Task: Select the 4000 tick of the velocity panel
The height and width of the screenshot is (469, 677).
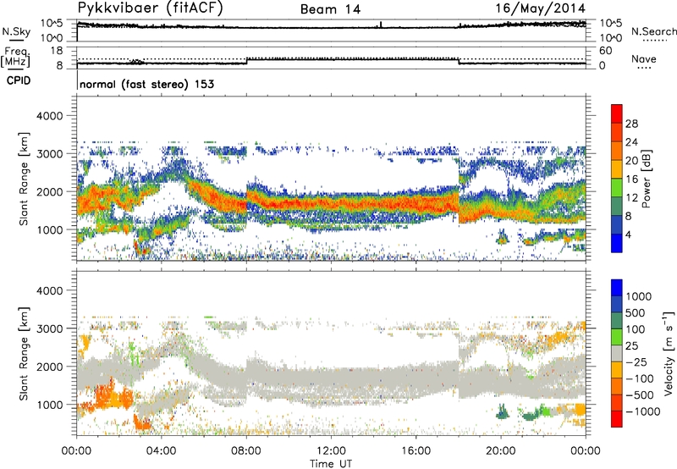Action: pyautogui.click(x=50, y=290)
